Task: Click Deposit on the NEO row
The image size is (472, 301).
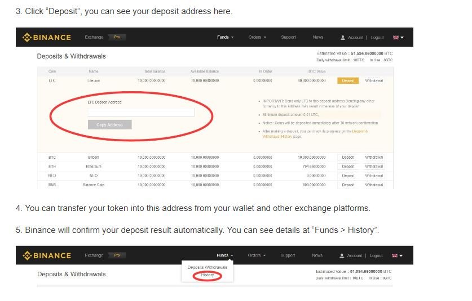Action: 348,176
